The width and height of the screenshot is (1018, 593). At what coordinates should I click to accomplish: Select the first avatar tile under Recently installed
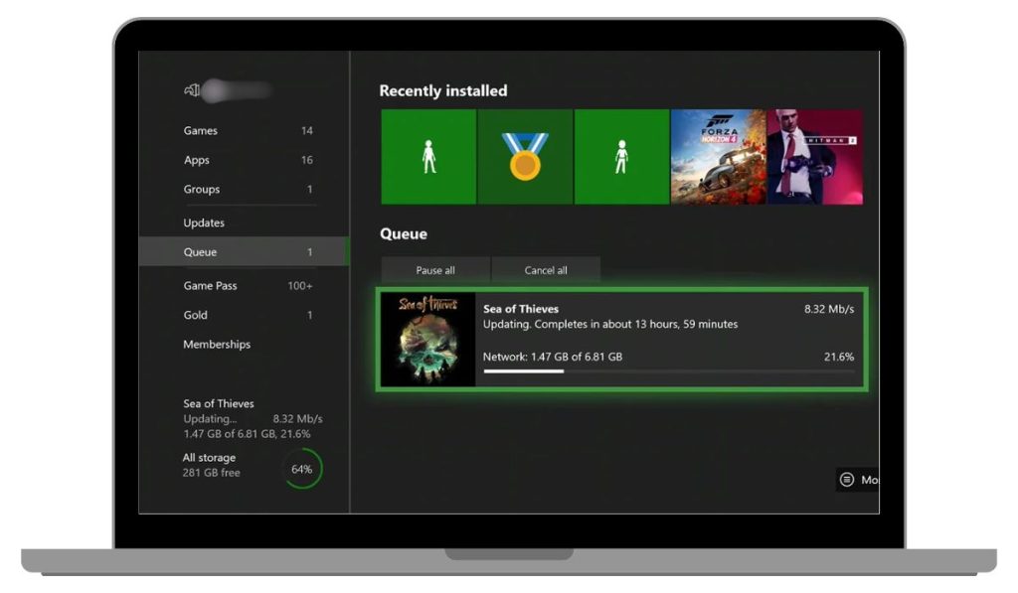point(428,156)
